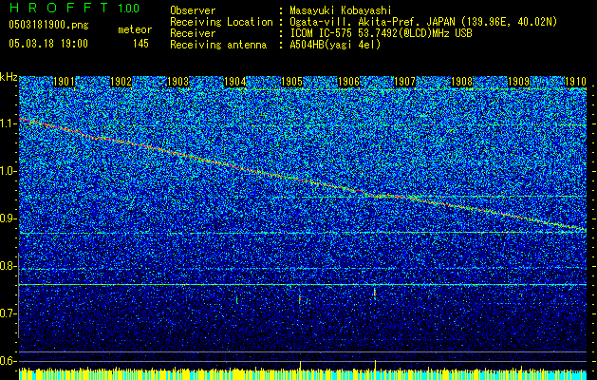Click the 1904 time marker

point(234,82)
